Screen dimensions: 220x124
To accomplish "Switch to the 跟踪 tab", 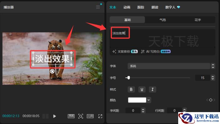I will click(x=141, y=7).
